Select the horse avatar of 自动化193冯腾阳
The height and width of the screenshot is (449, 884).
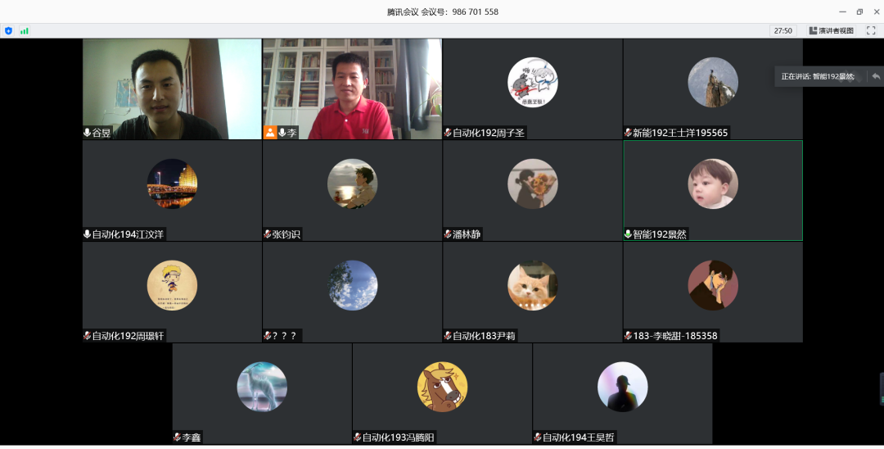point(442,387)
